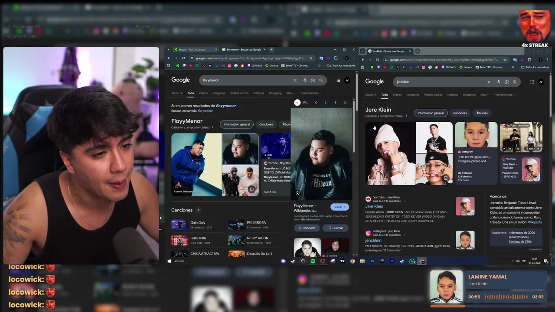
Task: Open WhatsApp from the Windows taskbar
Action: point(412,261)
